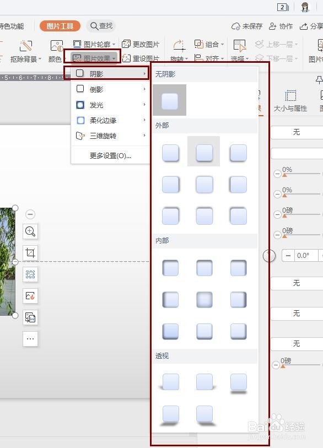Select middle inner shadow preset in first 内部 row

click(x=204, y=268)
